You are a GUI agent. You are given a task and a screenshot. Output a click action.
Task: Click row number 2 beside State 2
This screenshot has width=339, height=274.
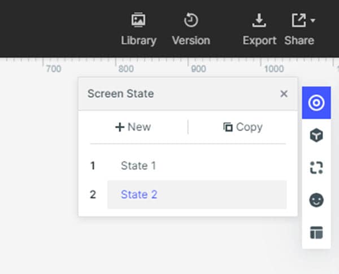pyautogui.click(x=93, y=195)
